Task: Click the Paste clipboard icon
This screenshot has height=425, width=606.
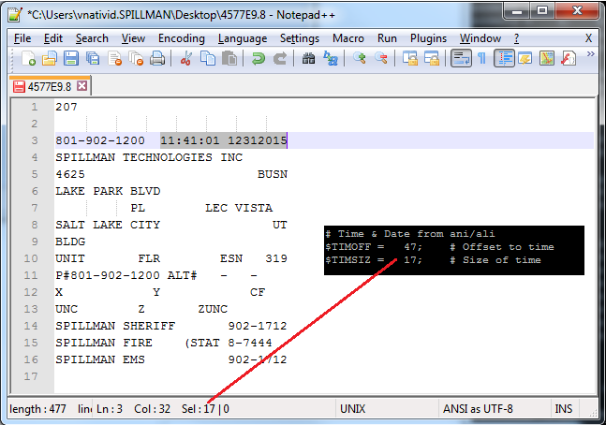Action: (x=229, y=59)
